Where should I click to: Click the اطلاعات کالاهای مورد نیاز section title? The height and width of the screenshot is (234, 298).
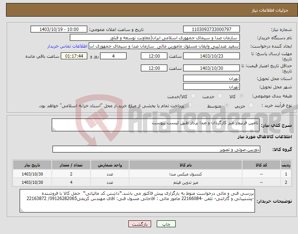pyautogui.click(x=264, y=137)
